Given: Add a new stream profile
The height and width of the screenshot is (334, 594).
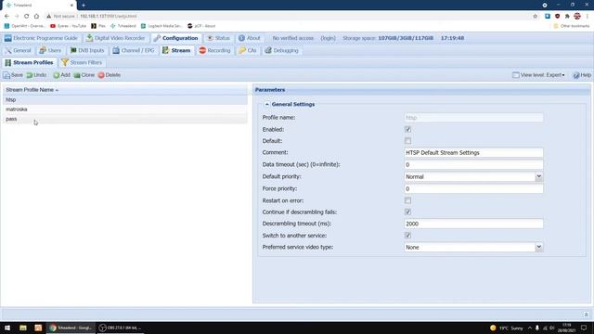Looking at the screenshot, I should tap(62, 75).
